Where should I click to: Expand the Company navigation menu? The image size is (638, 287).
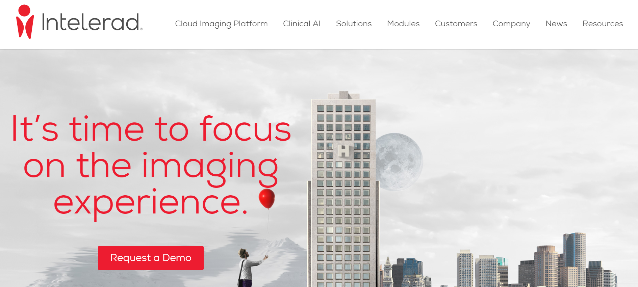(x=511, y=24)
